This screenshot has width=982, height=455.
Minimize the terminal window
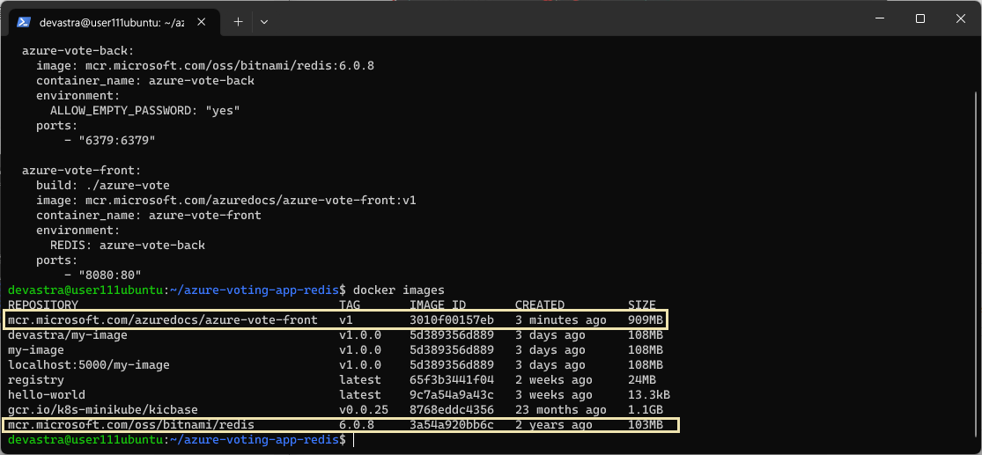point(879,18)
